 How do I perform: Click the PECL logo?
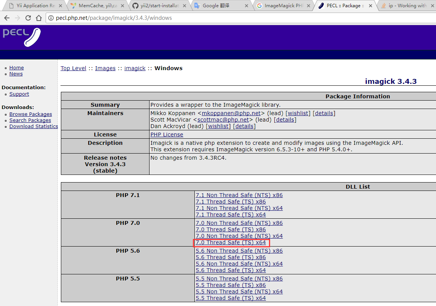(22, 37)
